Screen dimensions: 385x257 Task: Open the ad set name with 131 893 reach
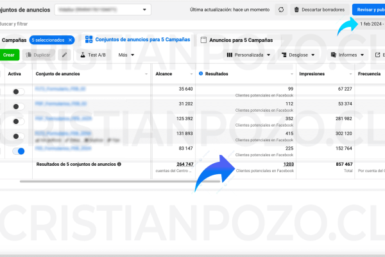point(63,133)
